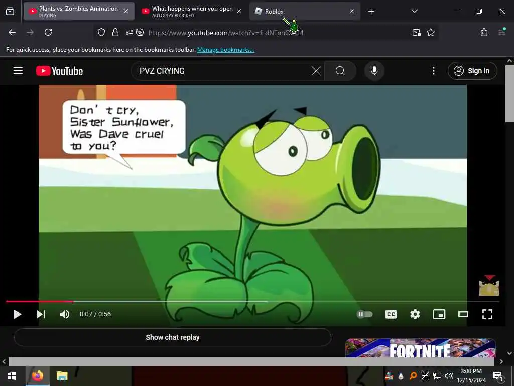Image resolution: width=514 pixels, height=386 pixels.
Task: Click the channel watermark avatar on video
Action: coord(489,285)
